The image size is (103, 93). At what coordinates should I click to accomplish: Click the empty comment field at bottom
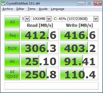coord(52,86)
